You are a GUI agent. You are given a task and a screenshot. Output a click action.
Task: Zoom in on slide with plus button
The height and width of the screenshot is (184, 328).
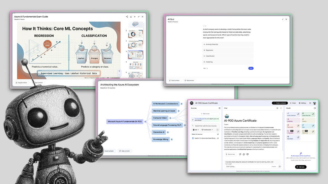coord(119,71)
